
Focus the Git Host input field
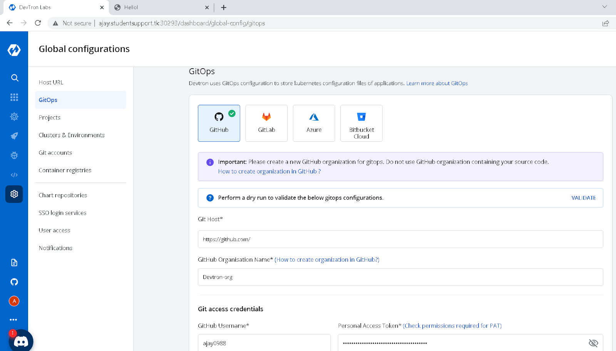coord(400,239)
